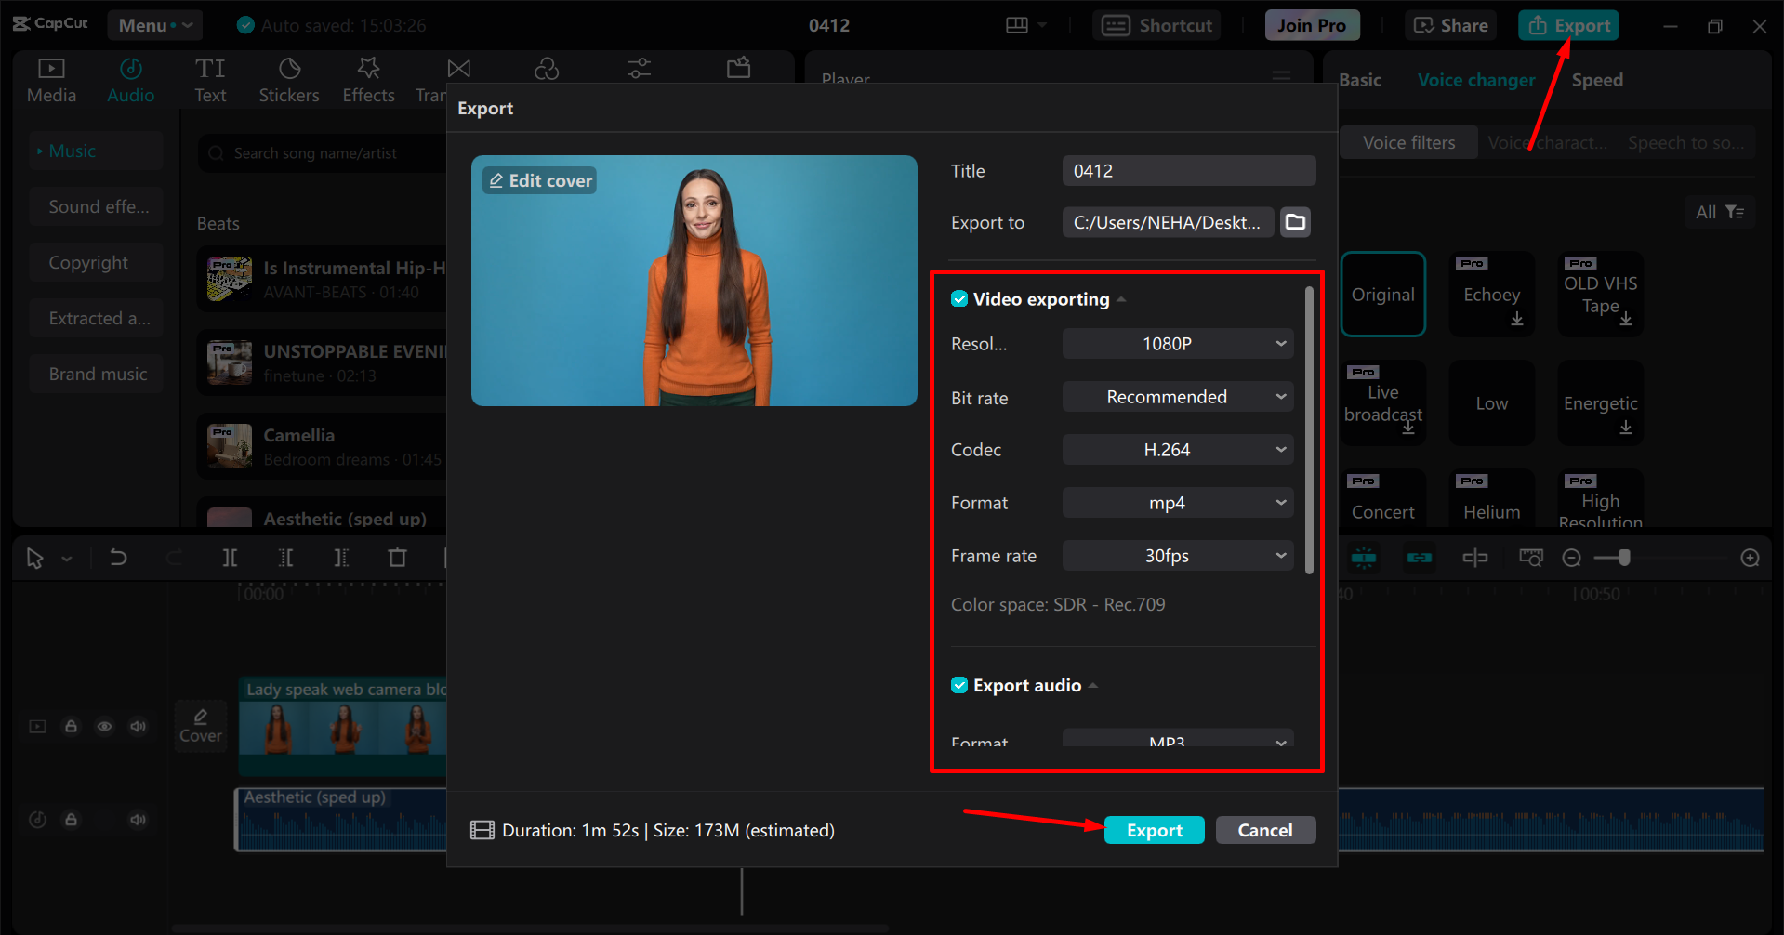Open the Frame rate dropdown showing 30fps

(1177, 556)
